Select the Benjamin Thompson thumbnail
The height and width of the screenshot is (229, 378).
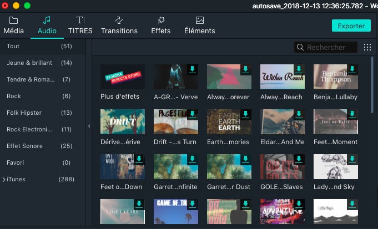[x=336, y=77]
